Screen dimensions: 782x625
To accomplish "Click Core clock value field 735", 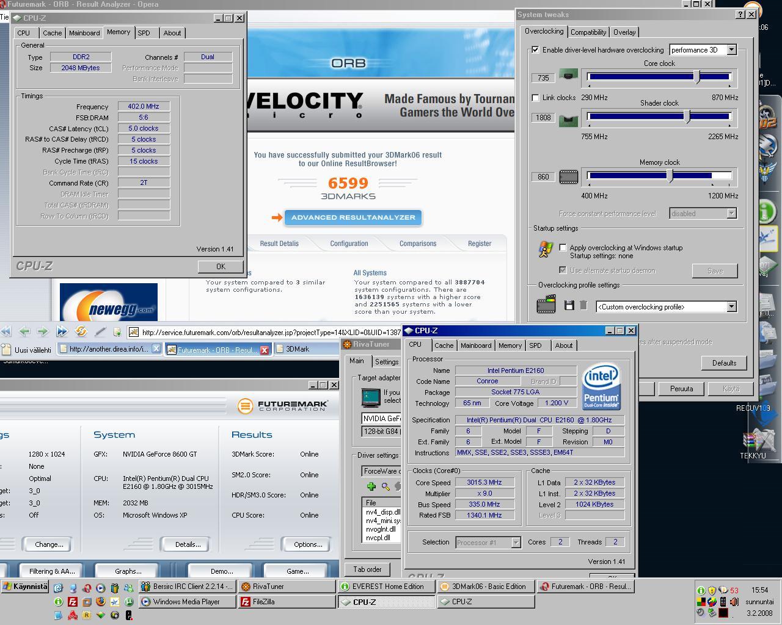I will point(543,78).
